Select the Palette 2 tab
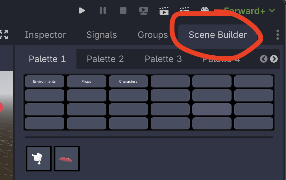Screen dimensions: 286x180 (105, 59)
